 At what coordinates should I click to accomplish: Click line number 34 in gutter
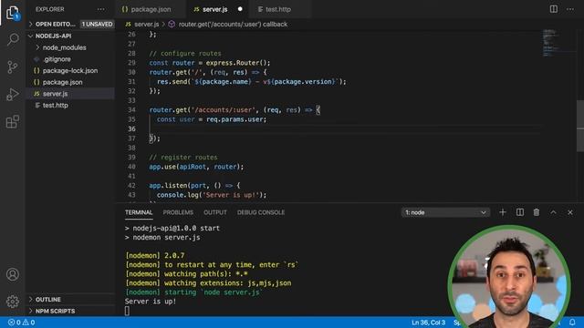click(131, 109)
